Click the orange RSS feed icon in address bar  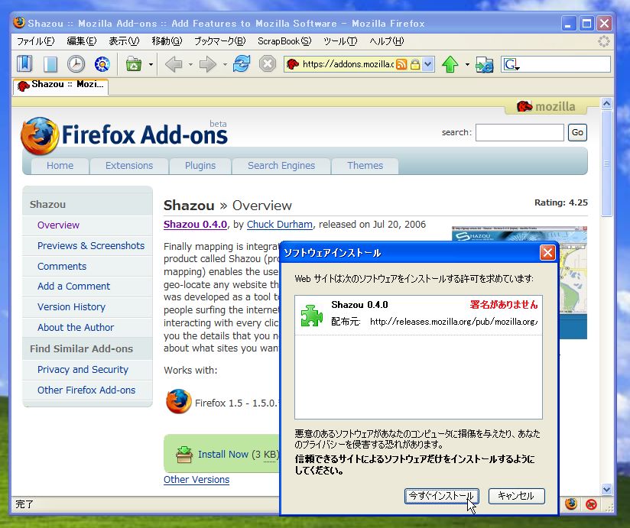pos(401,64)
